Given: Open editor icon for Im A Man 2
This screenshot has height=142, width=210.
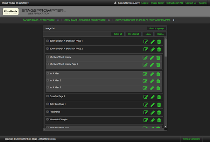Looking at the screenshot, I should tap(145, 81).
